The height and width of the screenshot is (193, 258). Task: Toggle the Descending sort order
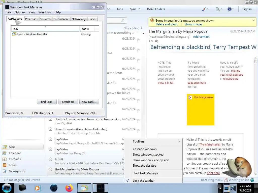click(133, 28)
